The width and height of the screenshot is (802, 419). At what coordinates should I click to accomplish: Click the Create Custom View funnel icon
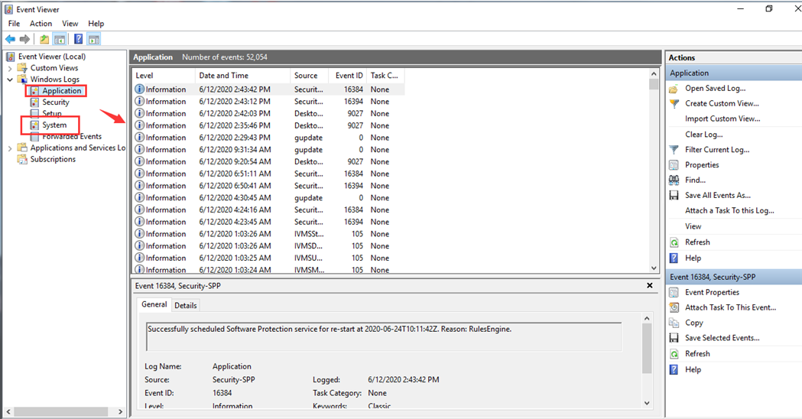674,104
